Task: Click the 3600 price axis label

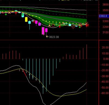Action: tap(105, 5)
